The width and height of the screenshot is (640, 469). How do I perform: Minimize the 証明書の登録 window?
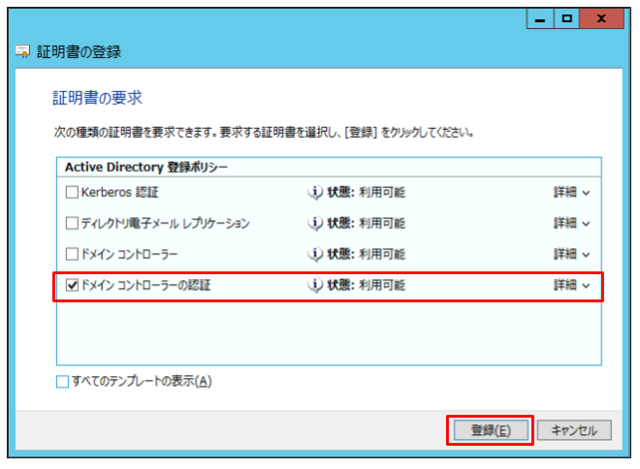point(540,18)
